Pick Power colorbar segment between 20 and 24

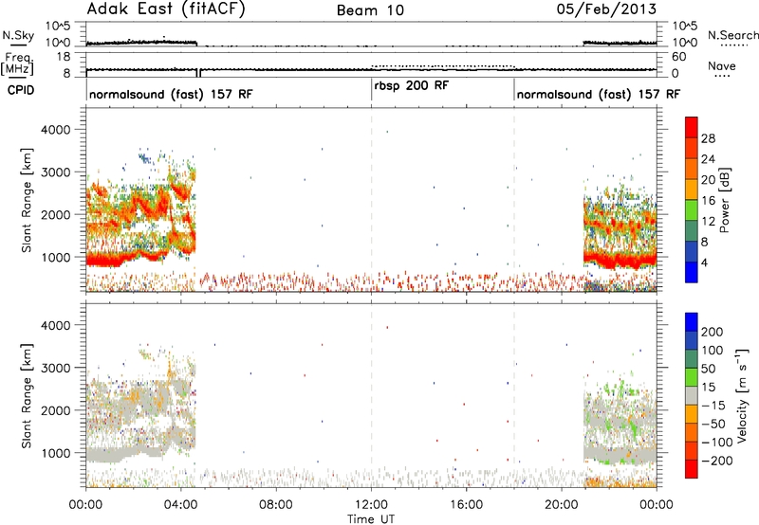(692, 169)
